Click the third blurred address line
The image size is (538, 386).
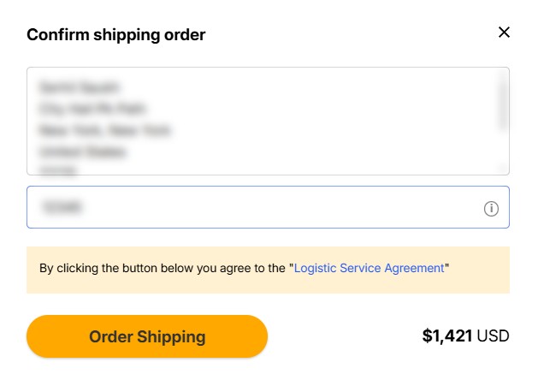point(104,131)
